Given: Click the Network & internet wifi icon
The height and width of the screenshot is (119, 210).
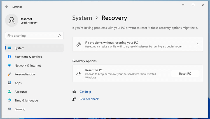Looking at the screenshot, I should point(10,66).
